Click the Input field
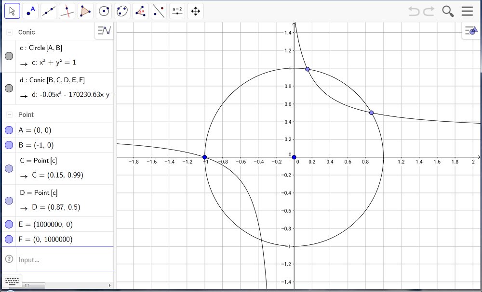The image size is (482, 292). pyautogui.click(x=65, y=259)
